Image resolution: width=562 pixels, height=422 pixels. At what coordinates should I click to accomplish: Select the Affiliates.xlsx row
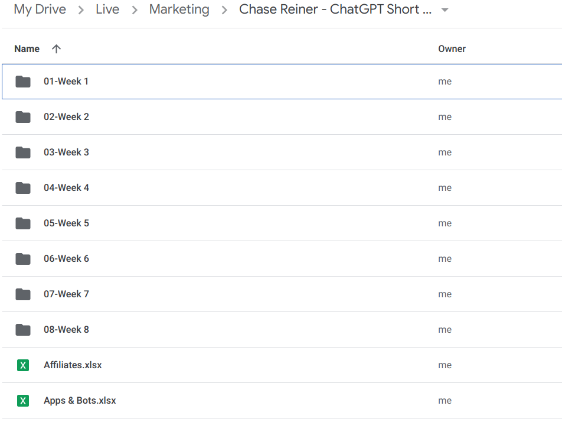click(x=236, y=365)
